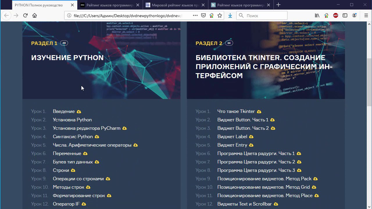
Task: Click the cloud icon beside Оператор IF
Action: (x=84, y=204)
